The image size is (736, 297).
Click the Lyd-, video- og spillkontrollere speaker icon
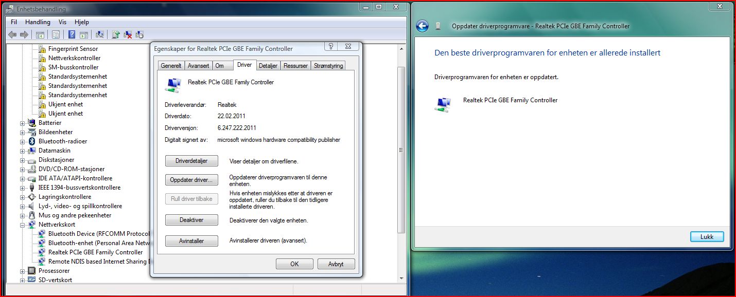(x=32, y=206)
